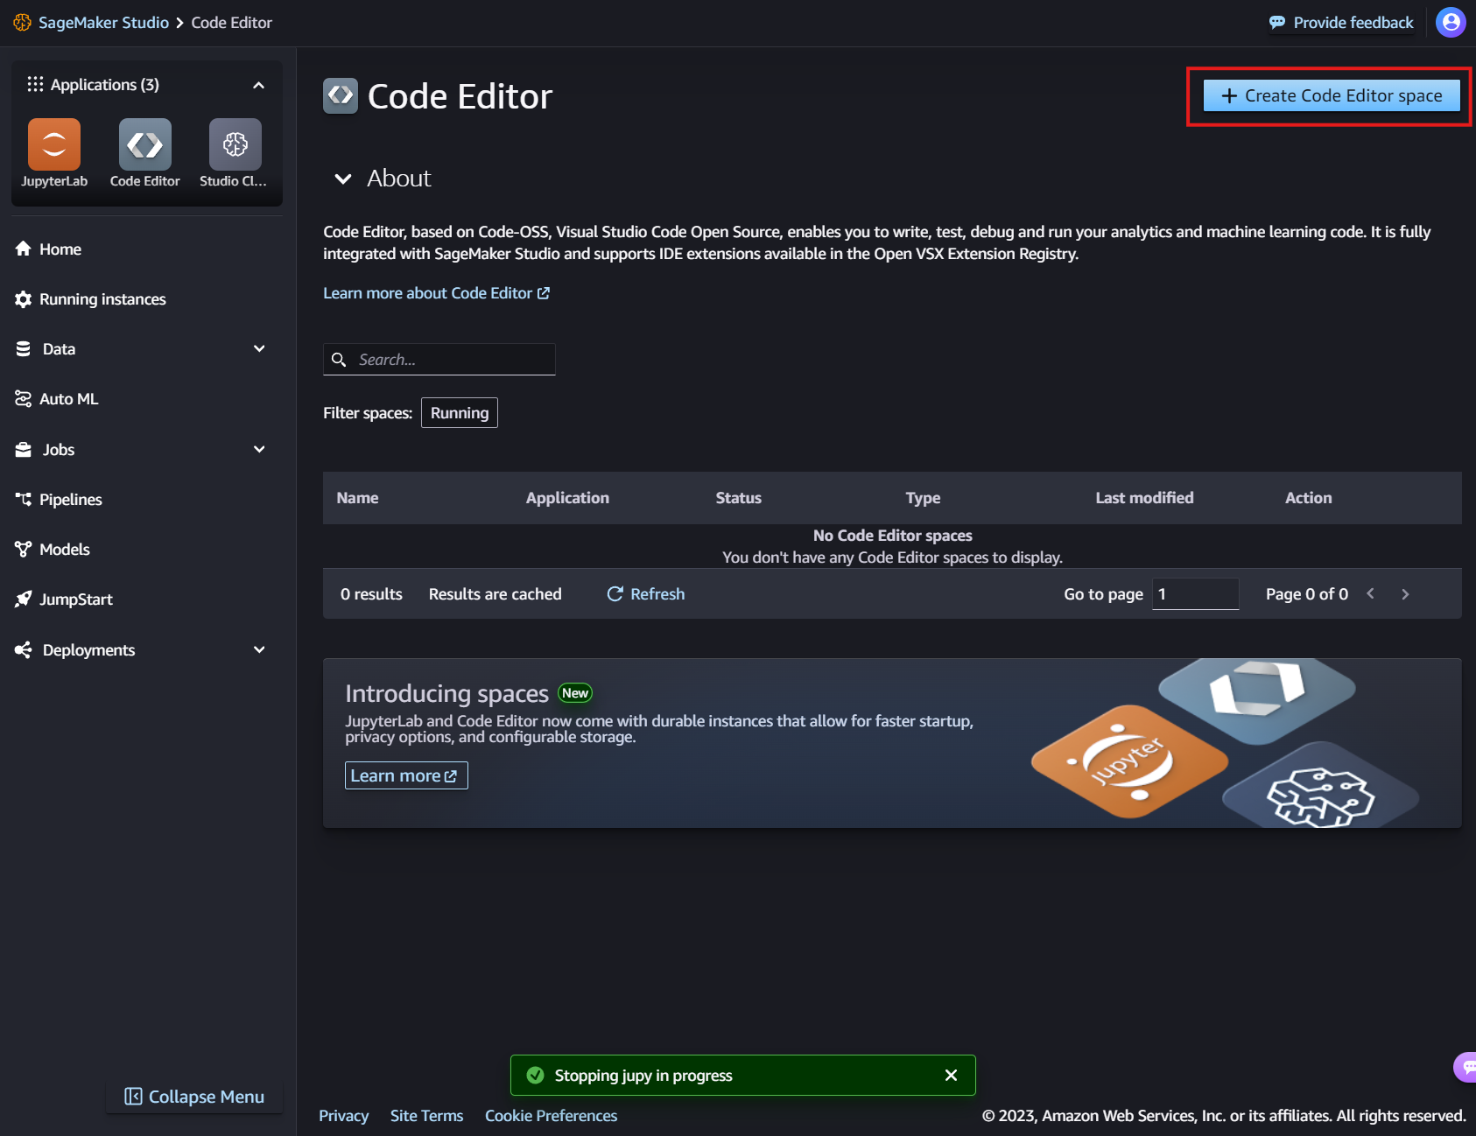Viewport: 1476px width, 1136px height.
Task: Expand the Data menu chevron
Action: [259, 348]
